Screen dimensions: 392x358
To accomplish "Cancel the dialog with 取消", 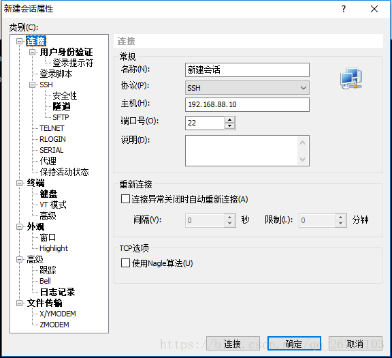I will pyautogui.click(x=355, y=344).
